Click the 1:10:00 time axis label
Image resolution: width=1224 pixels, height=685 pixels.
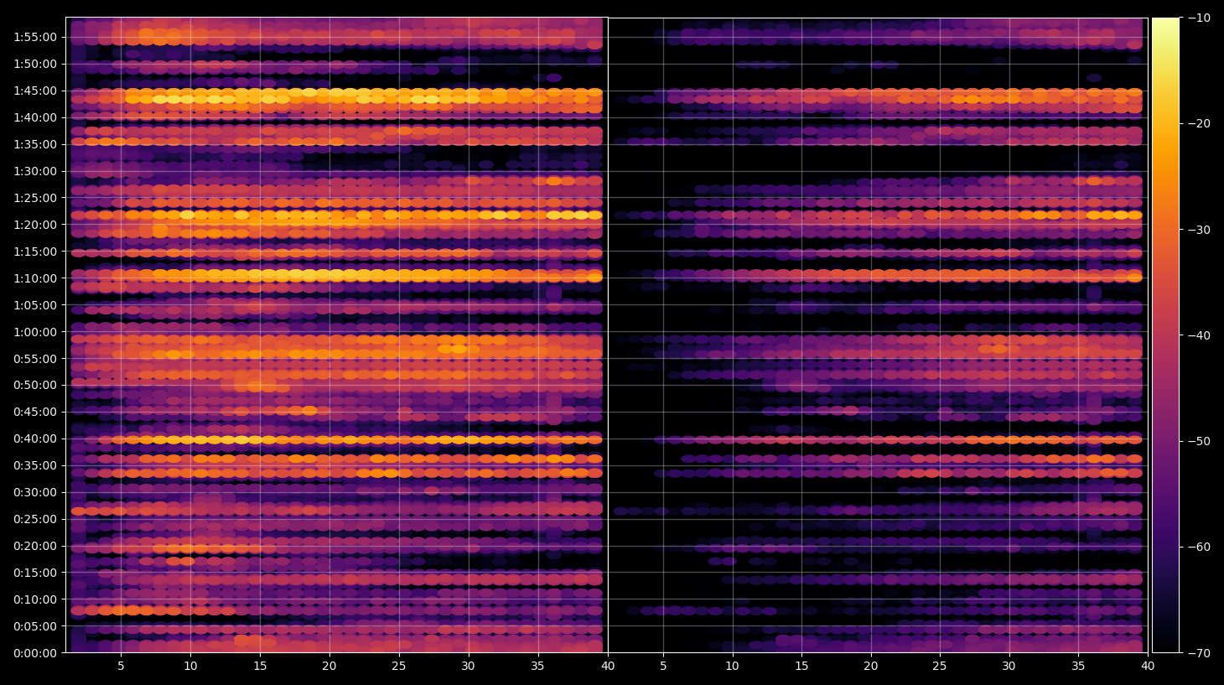pyautogui.click(x=35, y=278)
